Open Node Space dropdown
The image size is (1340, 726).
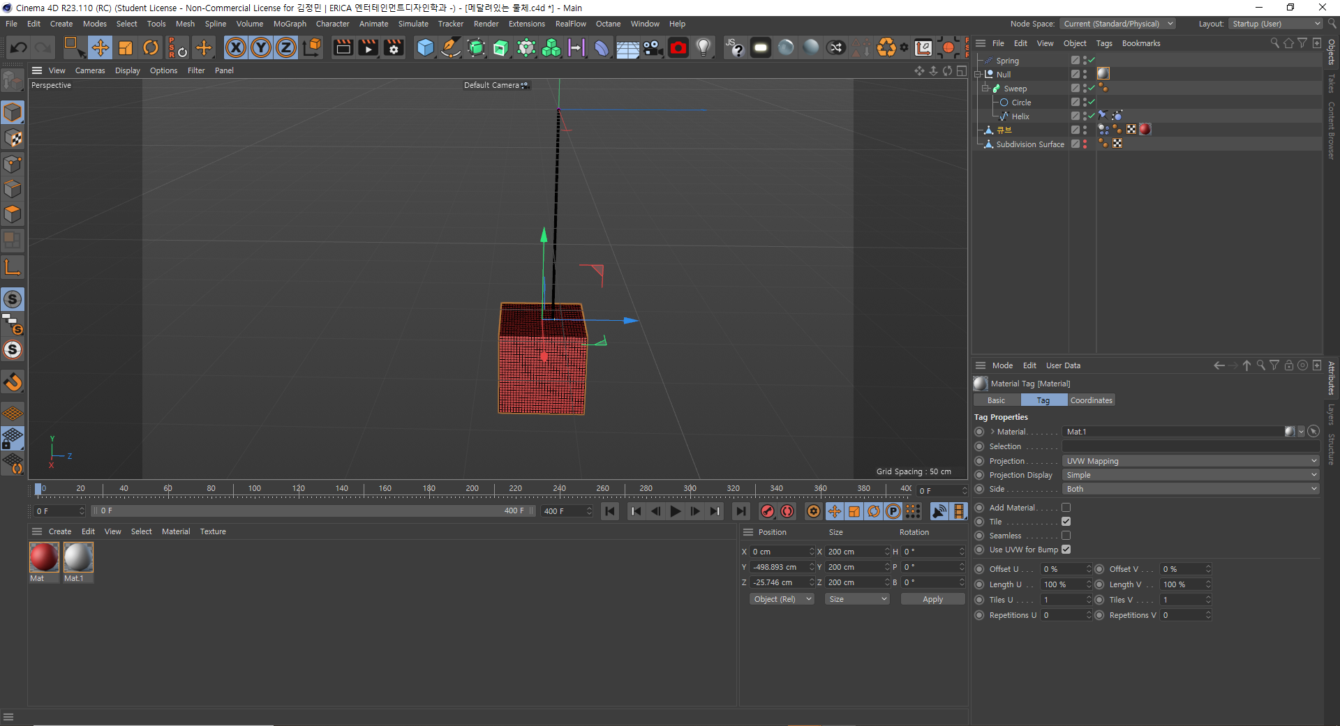tap(1118, 24)
